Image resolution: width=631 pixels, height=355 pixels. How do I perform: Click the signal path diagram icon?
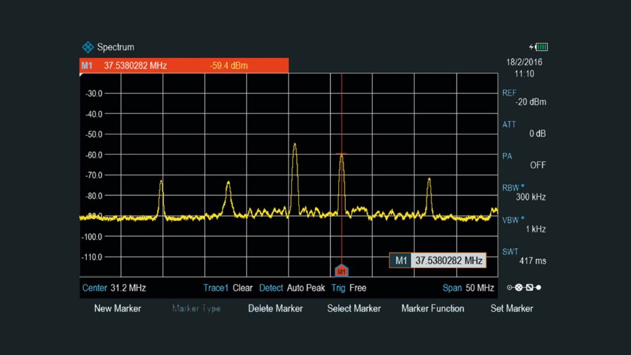[524, 288]
